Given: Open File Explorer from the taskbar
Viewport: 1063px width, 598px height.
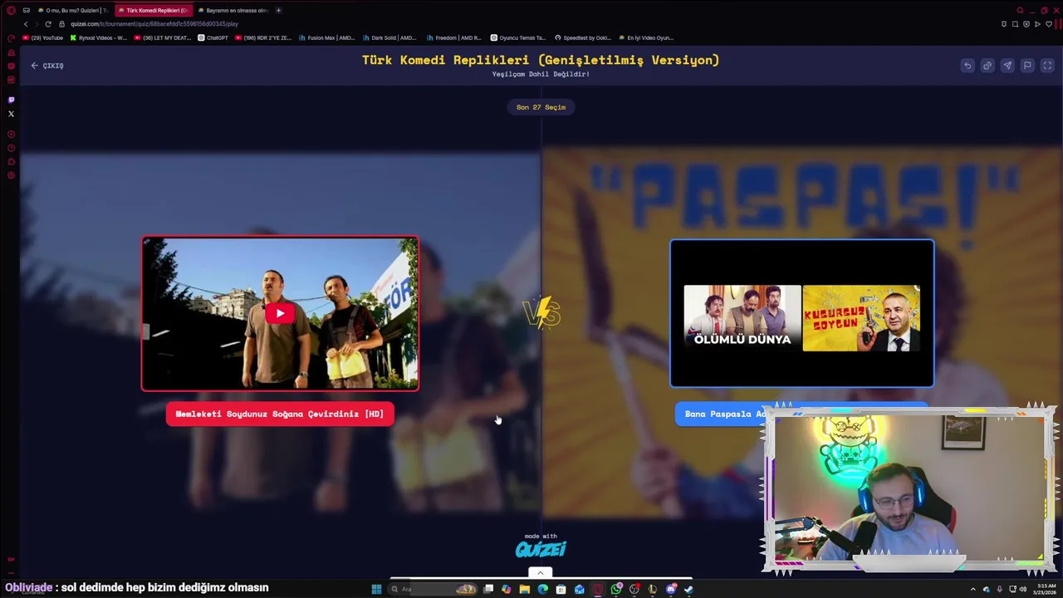Looking at the screenshot, I should click(525, 589).
